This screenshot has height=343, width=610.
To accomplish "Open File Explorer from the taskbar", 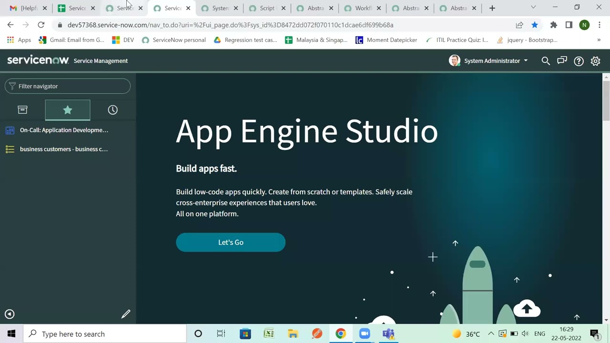I will click(x=293, y=334).
